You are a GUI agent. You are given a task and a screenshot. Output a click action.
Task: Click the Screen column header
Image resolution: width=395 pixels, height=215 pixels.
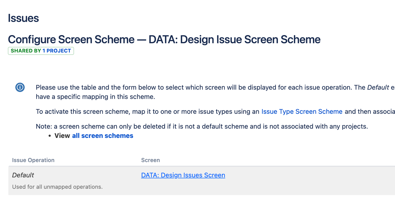coord(150,160)
